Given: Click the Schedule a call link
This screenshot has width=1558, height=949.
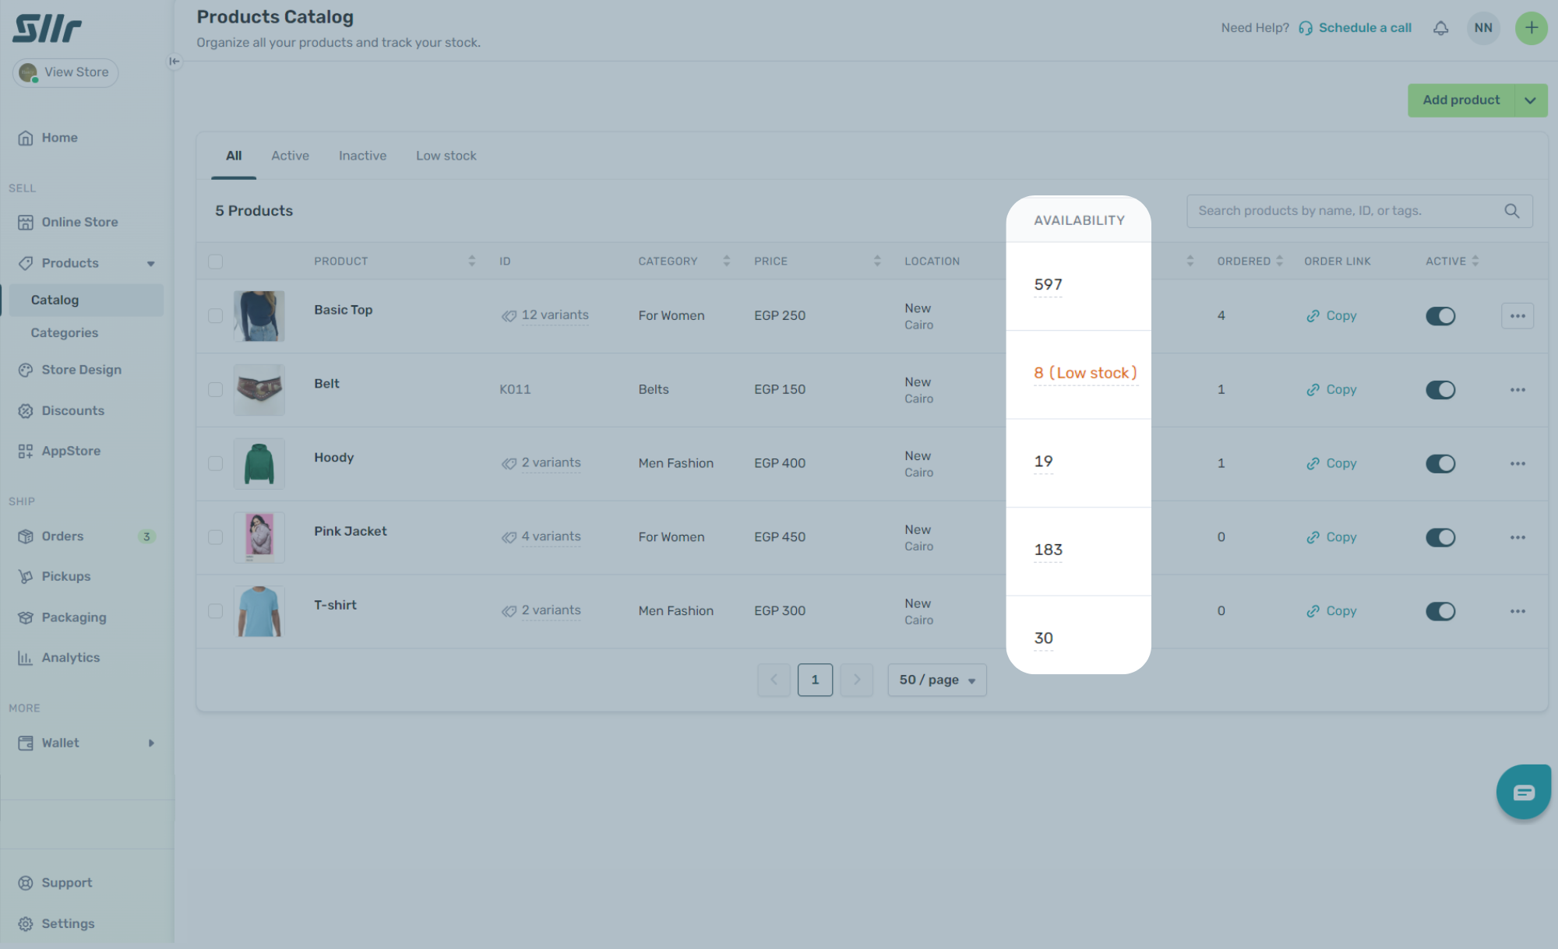Looking at the screenshot, I should click(1364, 28).
